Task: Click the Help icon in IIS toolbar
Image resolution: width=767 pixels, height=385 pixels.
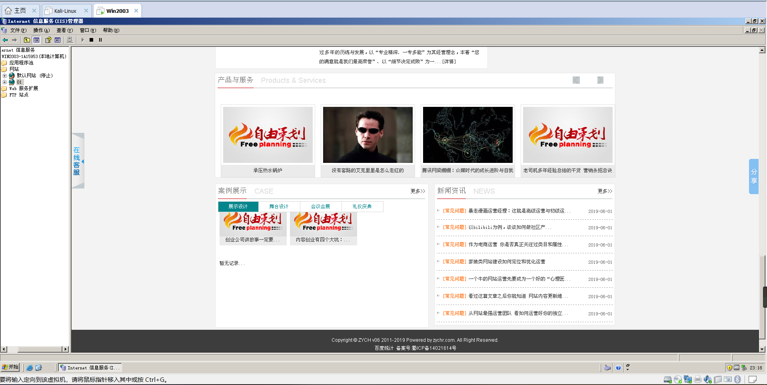Action: click(48, 40)
